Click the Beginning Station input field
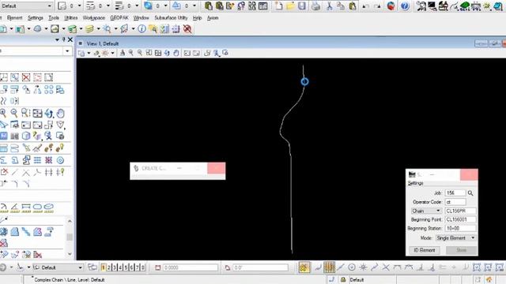 click(x=460, y=228)
